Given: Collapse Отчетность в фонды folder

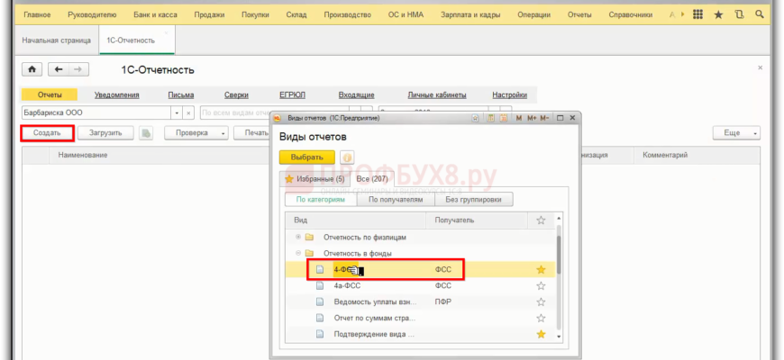Looking at the screenshot, I should (x=298, y=253).
